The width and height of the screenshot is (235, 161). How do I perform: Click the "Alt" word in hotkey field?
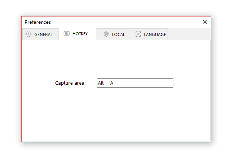click(101, 83)
